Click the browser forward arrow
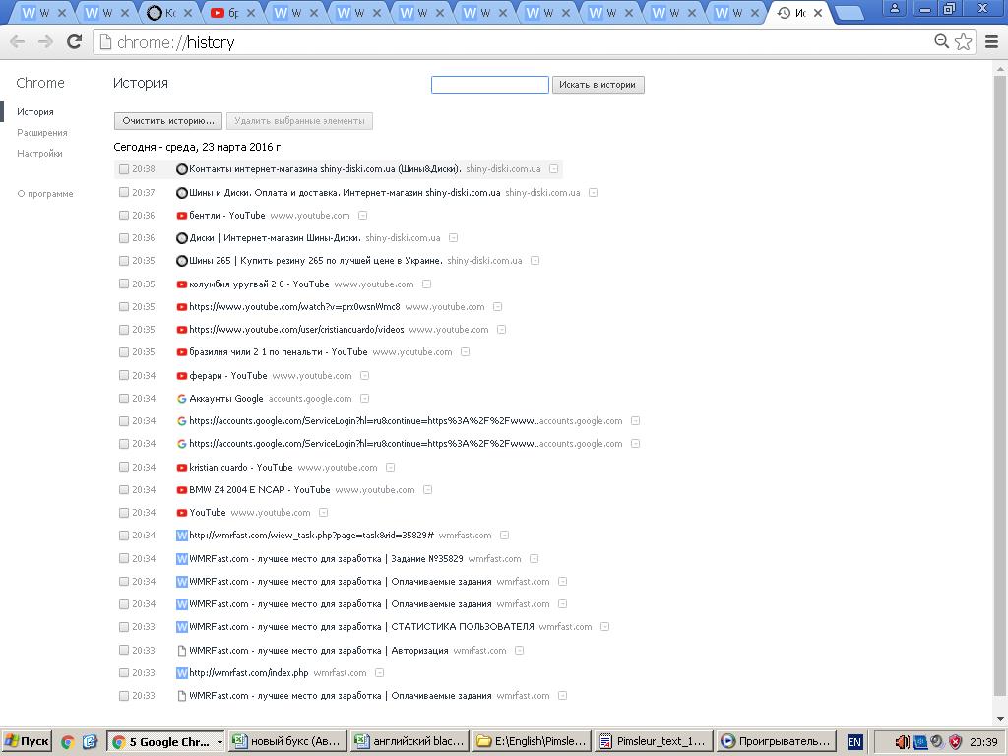1008x756 pixels. point(45,42)
